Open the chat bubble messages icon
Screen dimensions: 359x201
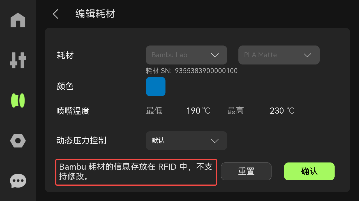(18, 181)
